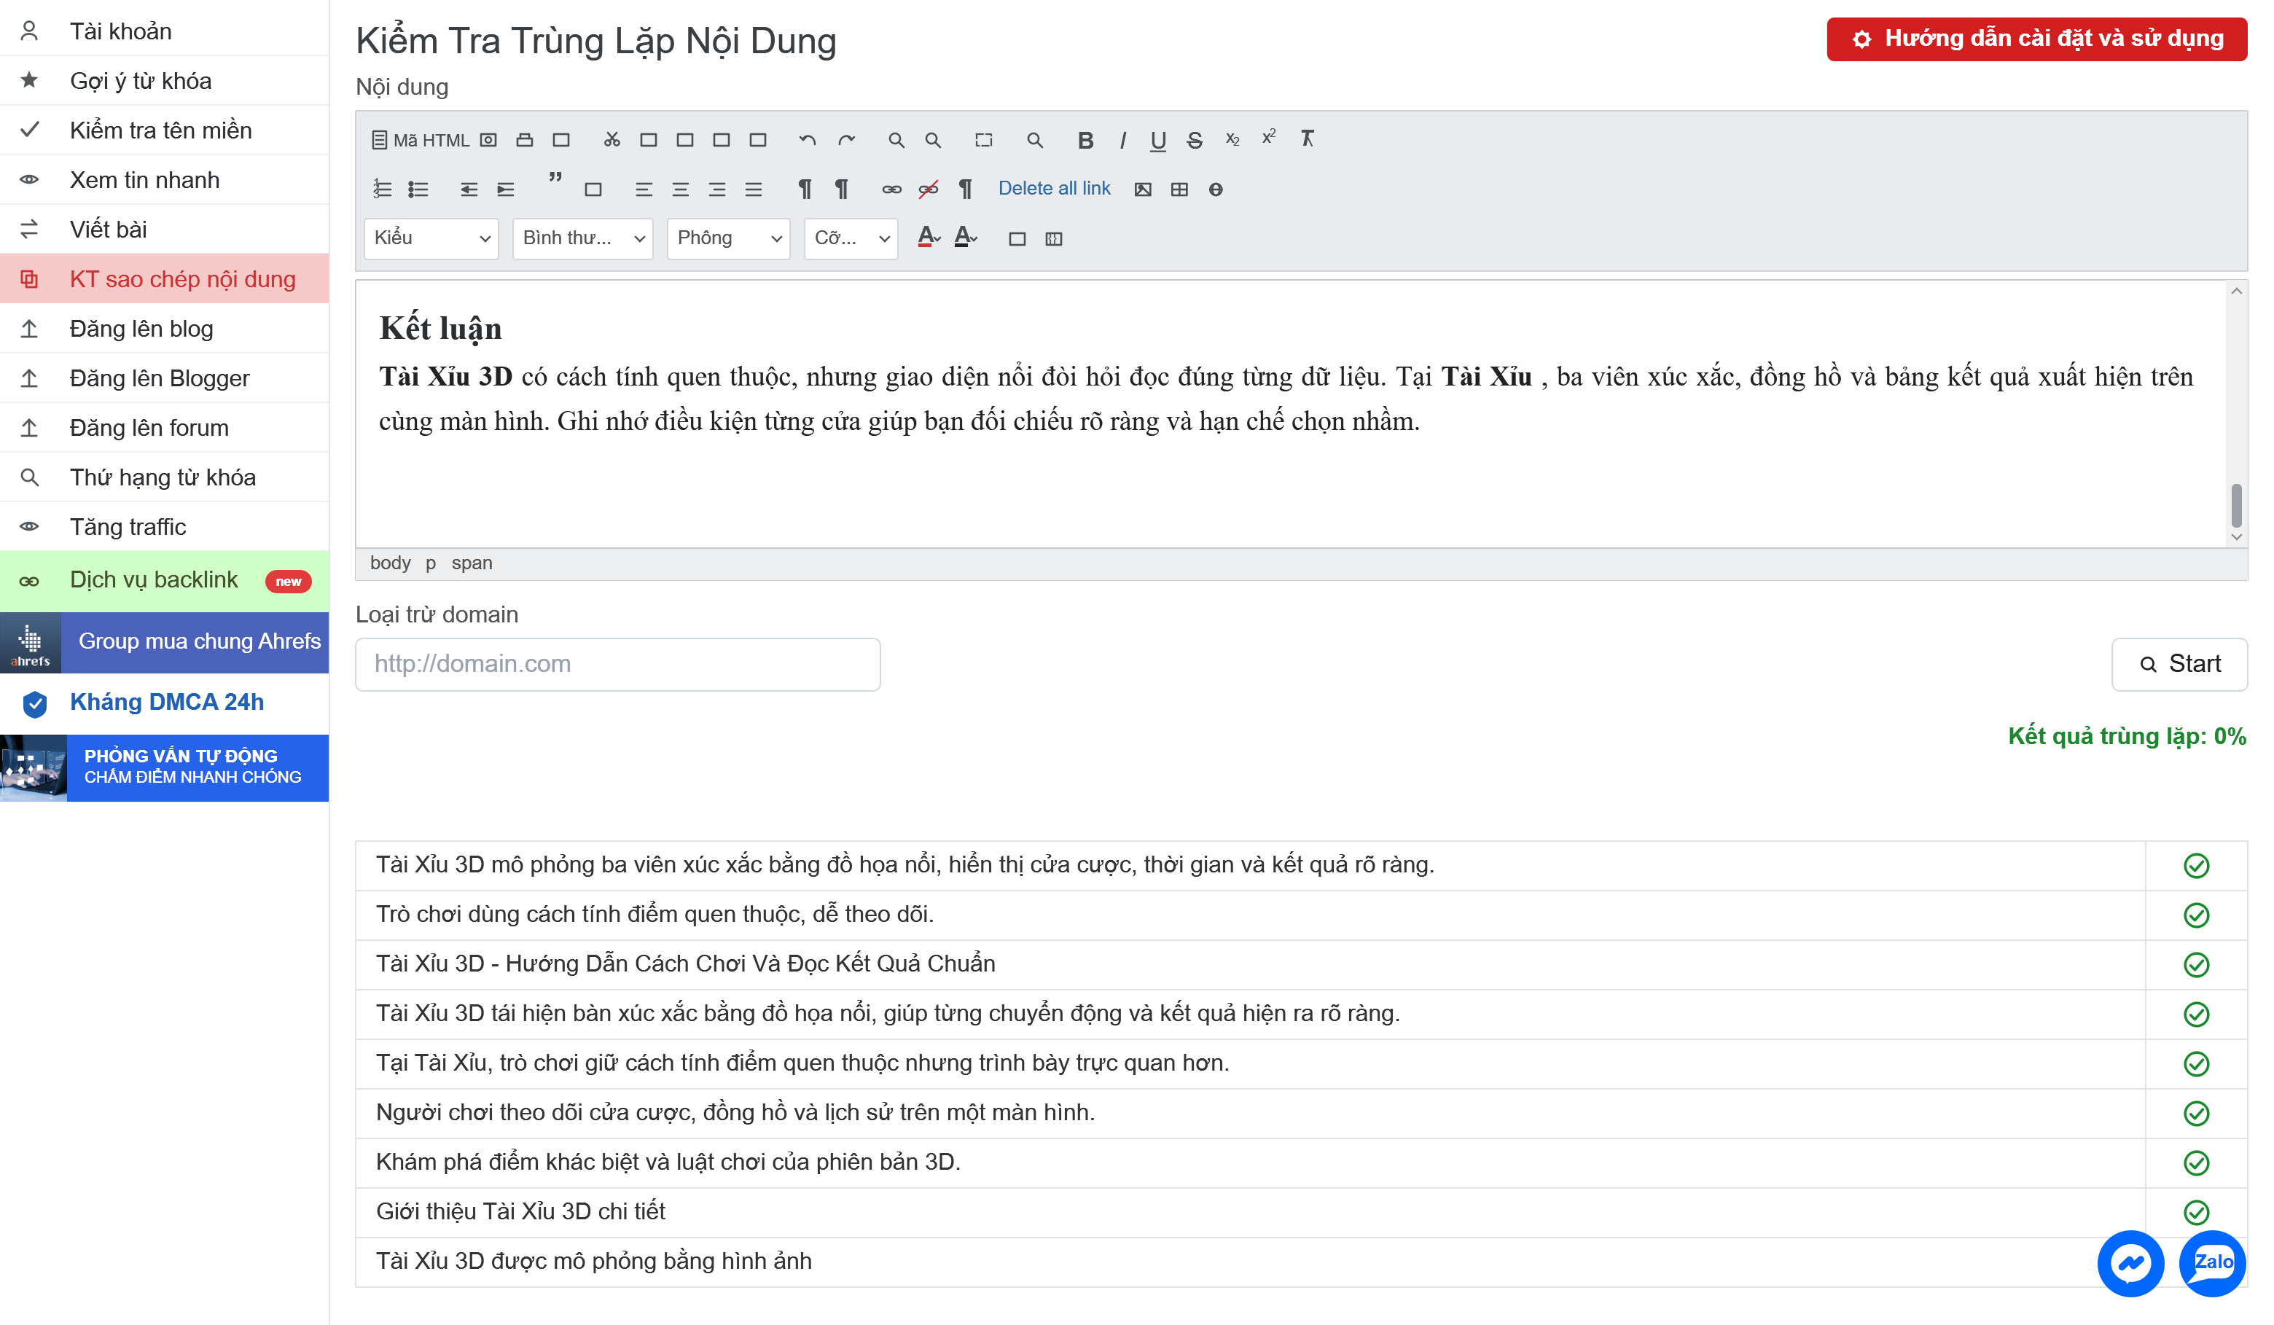Open Tăng traffic menu item
Screen dimensions: 2274x1325
point(164,527)
